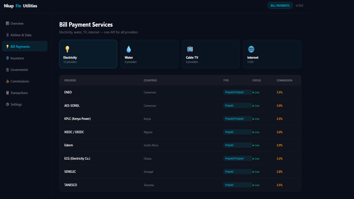Viewport: 354px width, 199px height.
Task: Click Kenya in the Countries column
Action: [147, 119]
